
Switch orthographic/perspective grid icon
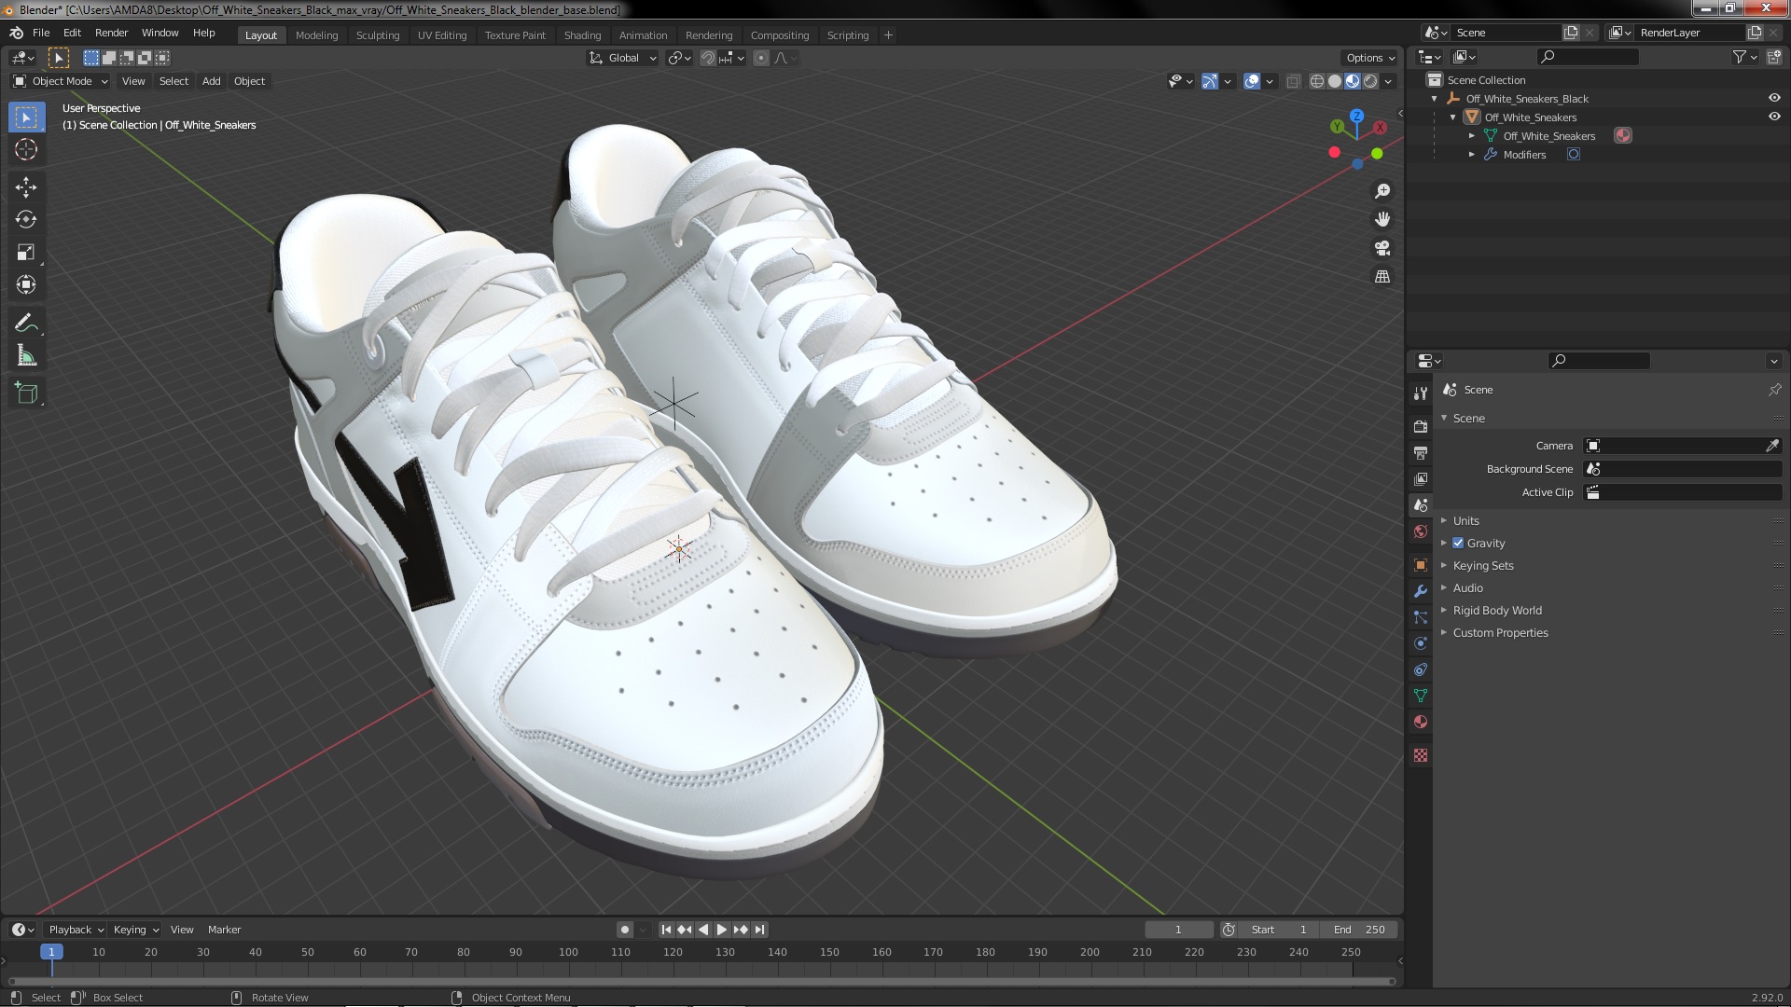(x=1382, y=277)
